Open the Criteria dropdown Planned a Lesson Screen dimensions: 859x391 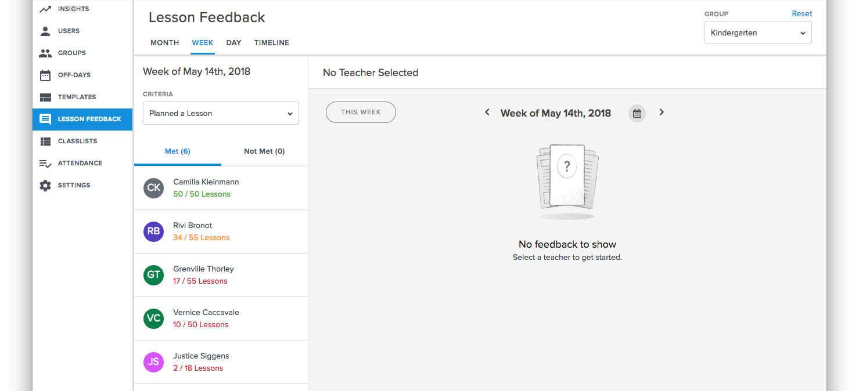pos(221,113)
